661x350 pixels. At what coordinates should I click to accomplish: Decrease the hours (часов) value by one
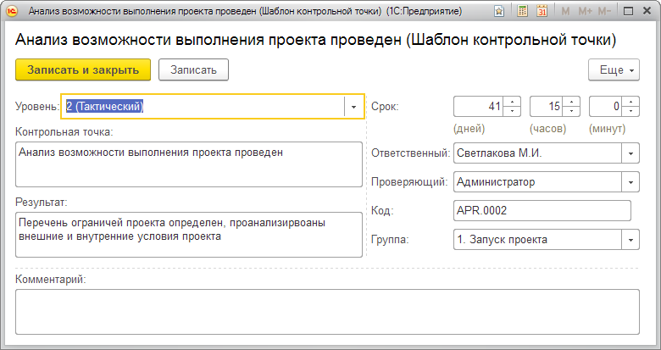coord(571,111)
